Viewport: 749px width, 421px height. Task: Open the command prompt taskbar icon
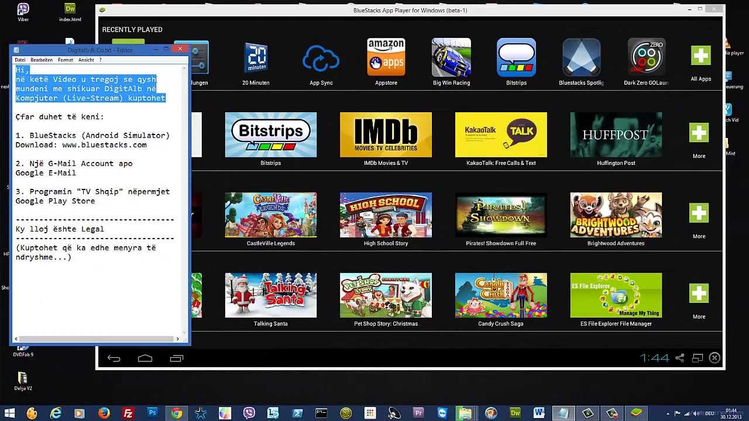tap(321, 413)
